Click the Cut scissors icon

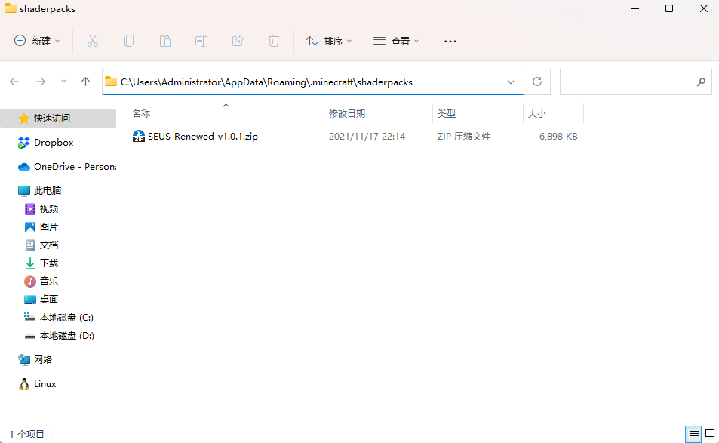coord(93,41)
